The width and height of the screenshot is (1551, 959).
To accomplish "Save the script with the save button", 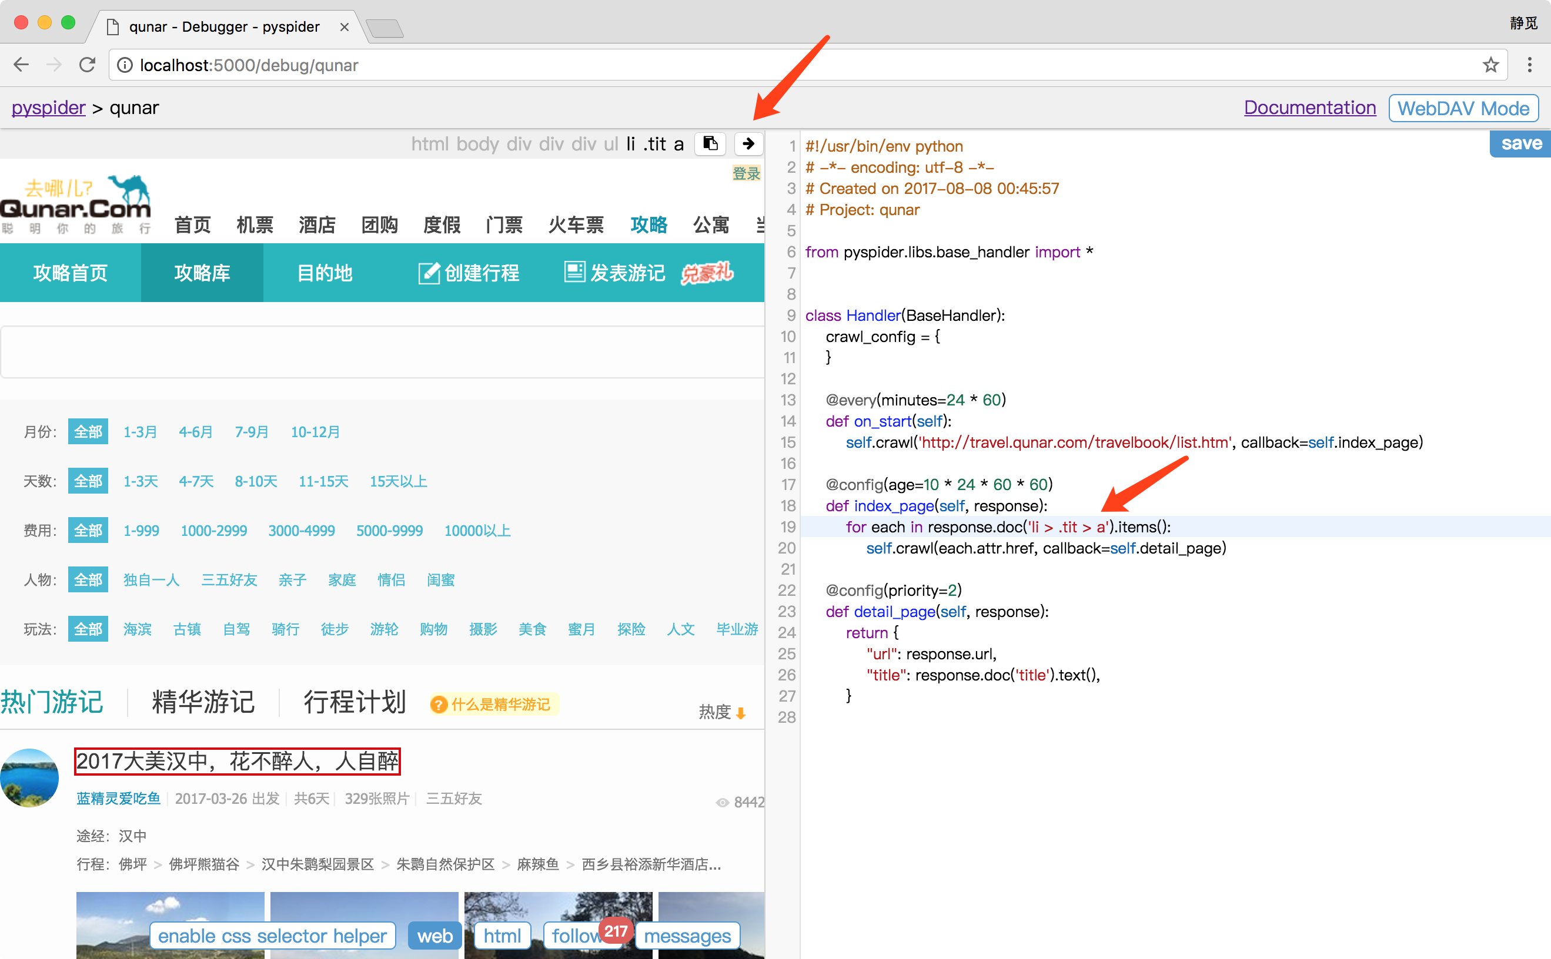I will 1520,143.
